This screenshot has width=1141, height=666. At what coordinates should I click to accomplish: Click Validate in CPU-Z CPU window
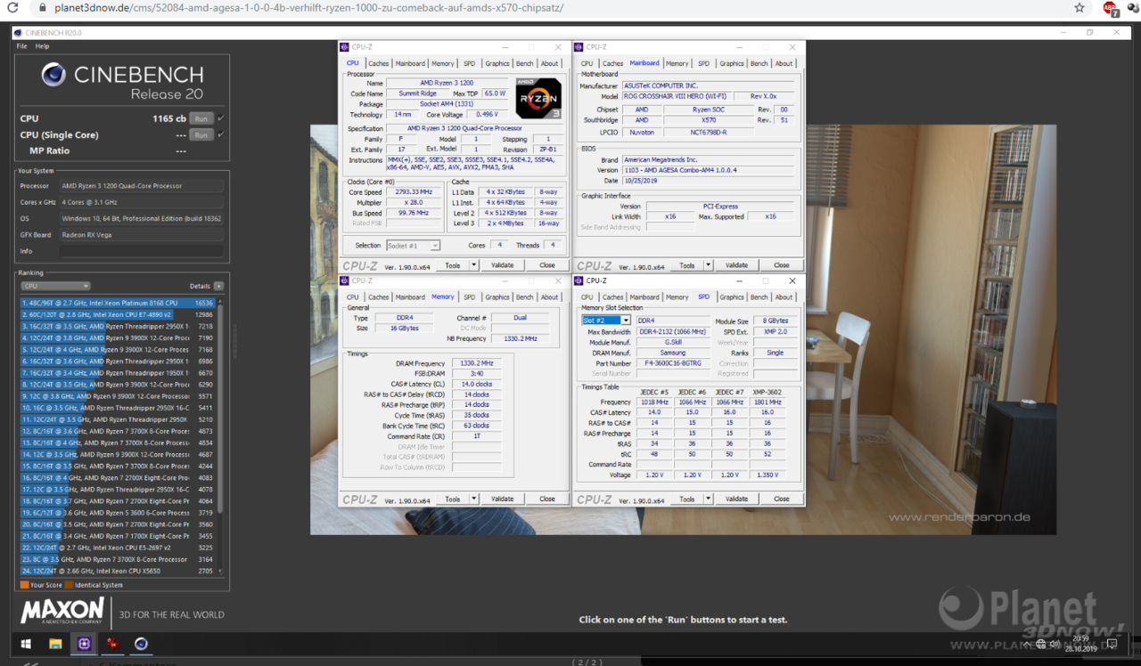[502, 264]
